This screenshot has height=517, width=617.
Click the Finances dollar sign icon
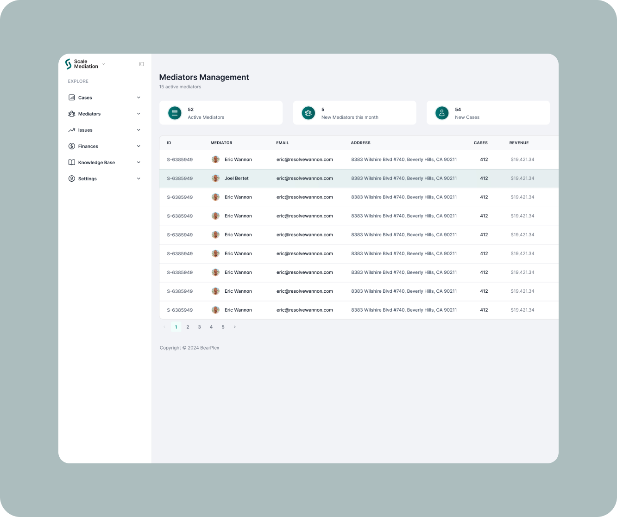pos(72,146)
